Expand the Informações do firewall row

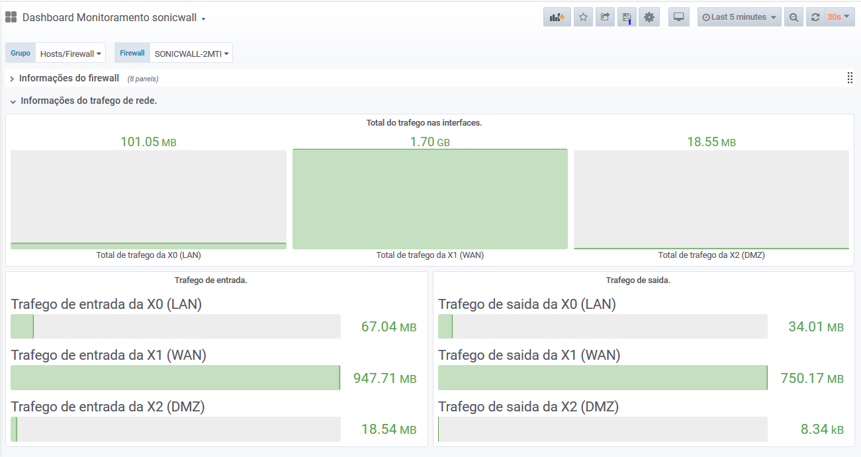click(69, 78)
